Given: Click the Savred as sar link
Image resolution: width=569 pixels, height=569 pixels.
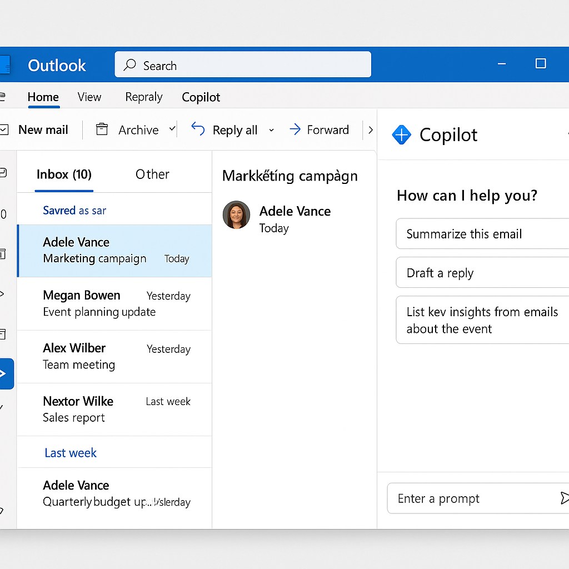Looking at the screenshot, I should tap(74, 211).
